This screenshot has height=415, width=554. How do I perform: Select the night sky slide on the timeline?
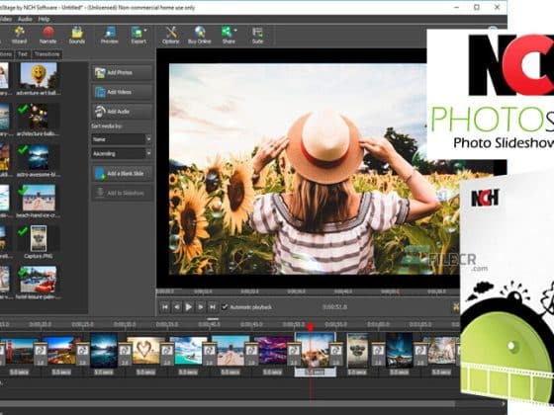click(400, 351)
